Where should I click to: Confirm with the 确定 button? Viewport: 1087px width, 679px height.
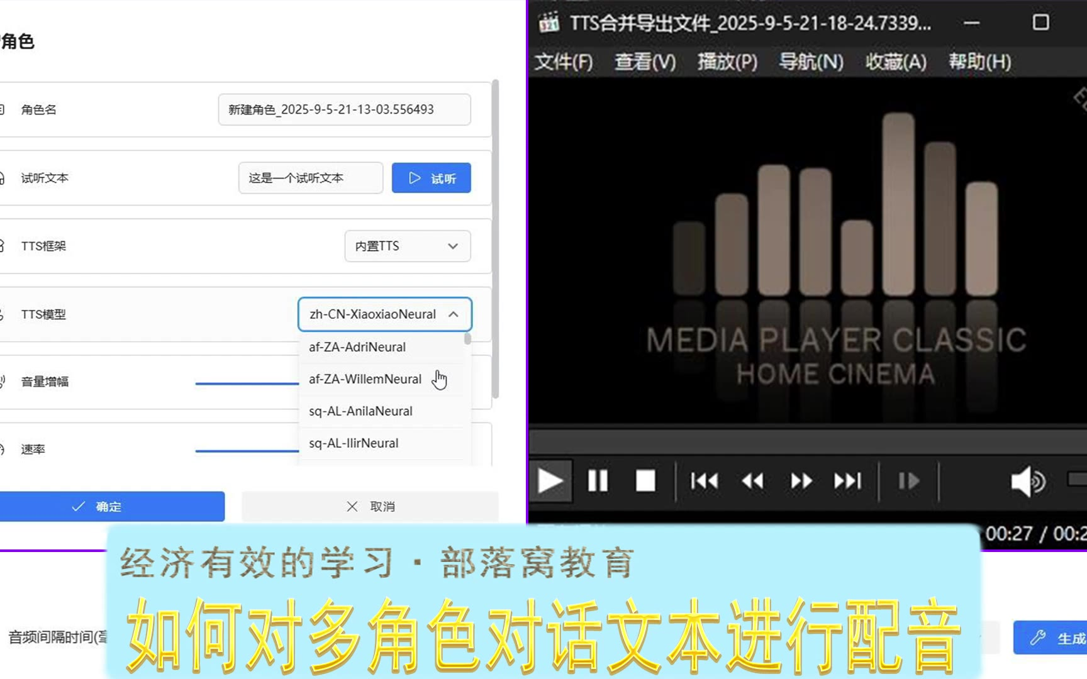click(x=111, y=507)
